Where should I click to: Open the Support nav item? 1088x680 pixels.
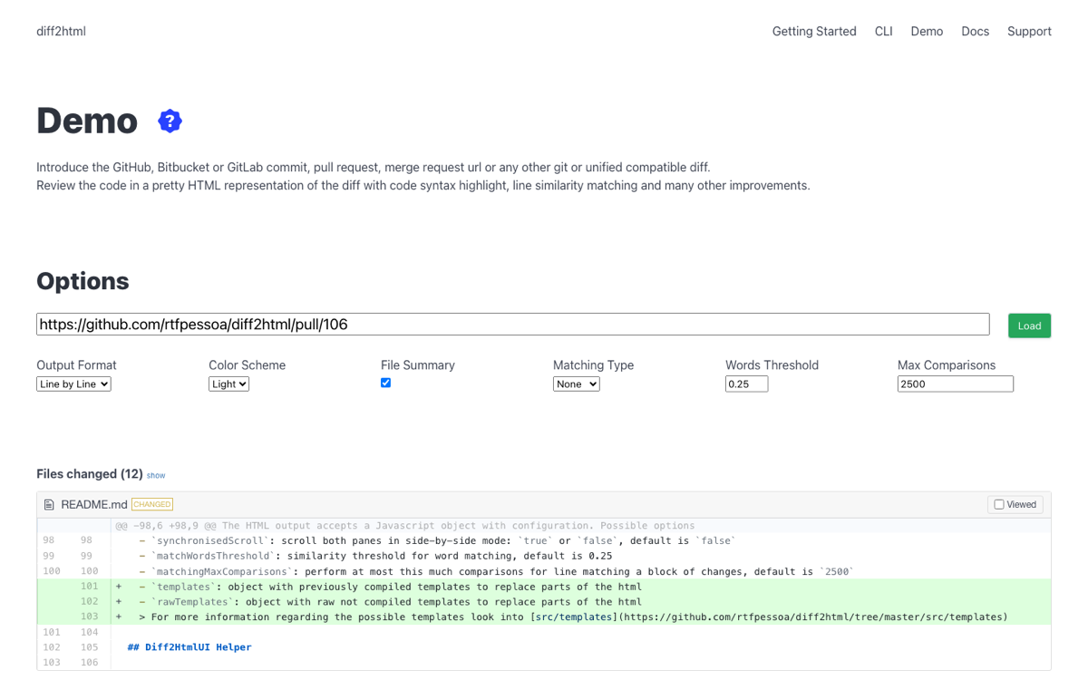click(x=1029, y=31)
